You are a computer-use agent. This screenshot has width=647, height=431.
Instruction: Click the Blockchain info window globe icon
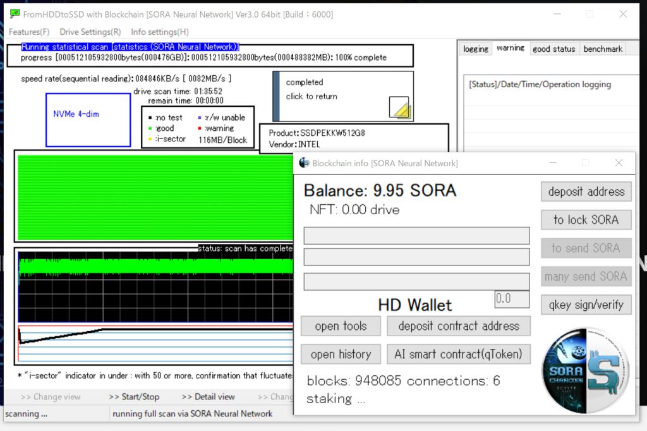coord(304,162)
